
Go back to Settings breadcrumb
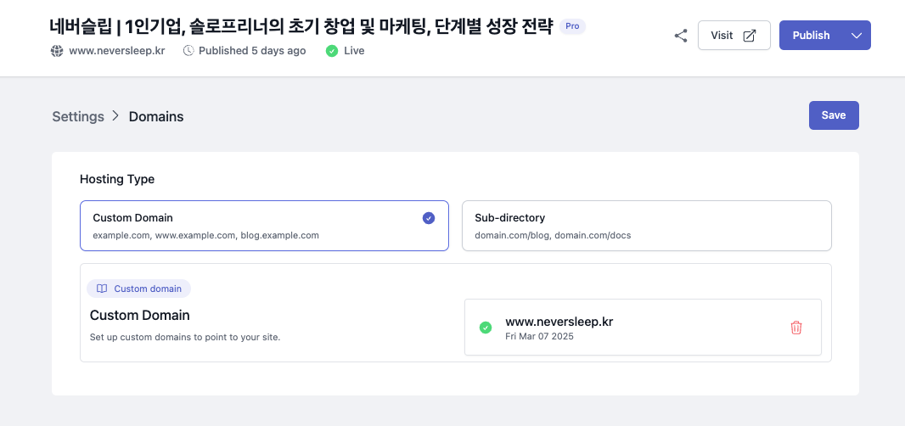tap(78, 116)
